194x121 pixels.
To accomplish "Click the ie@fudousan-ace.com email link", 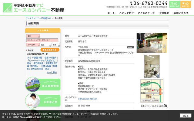I will click(x=88, y=99).
